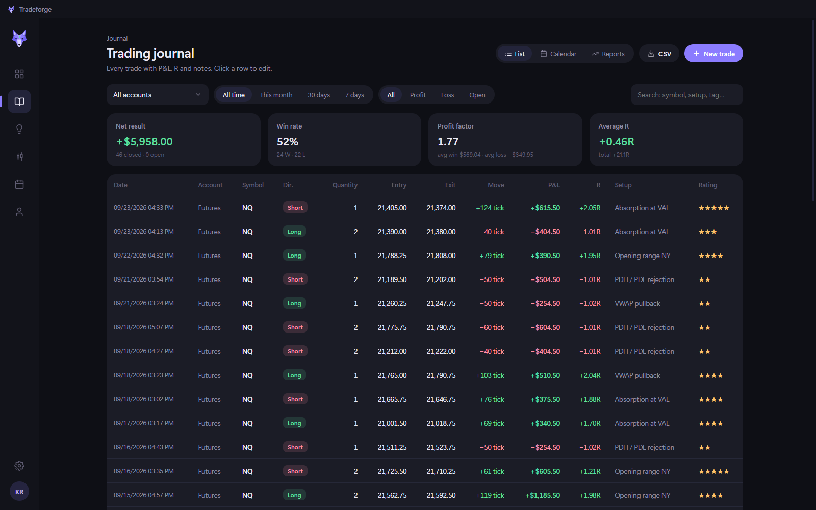
Task: Open the candlestick chart icon in sidebar
Action: pos(19,157)
